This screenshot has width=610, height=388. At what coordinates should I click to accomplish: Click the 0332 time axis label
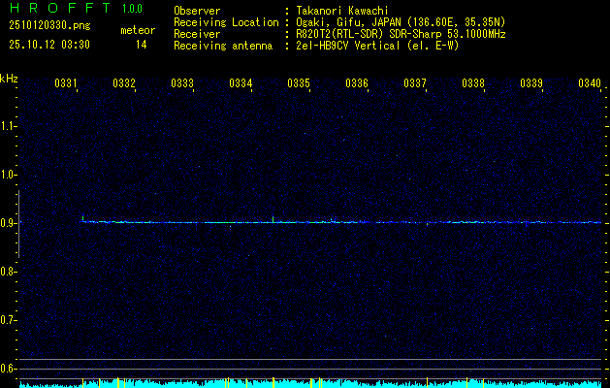coord(124,82)
